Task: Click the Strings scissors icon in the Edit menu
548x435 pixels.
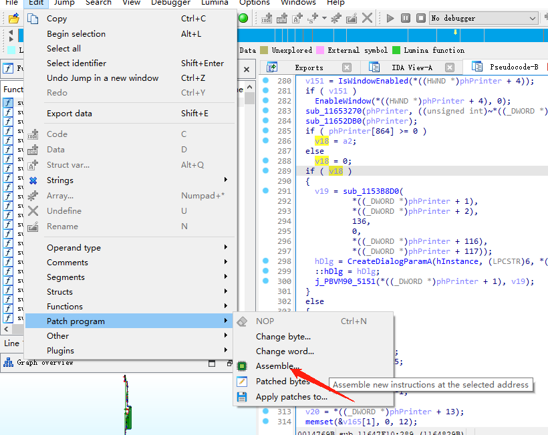Action: (x=33, y=180)
